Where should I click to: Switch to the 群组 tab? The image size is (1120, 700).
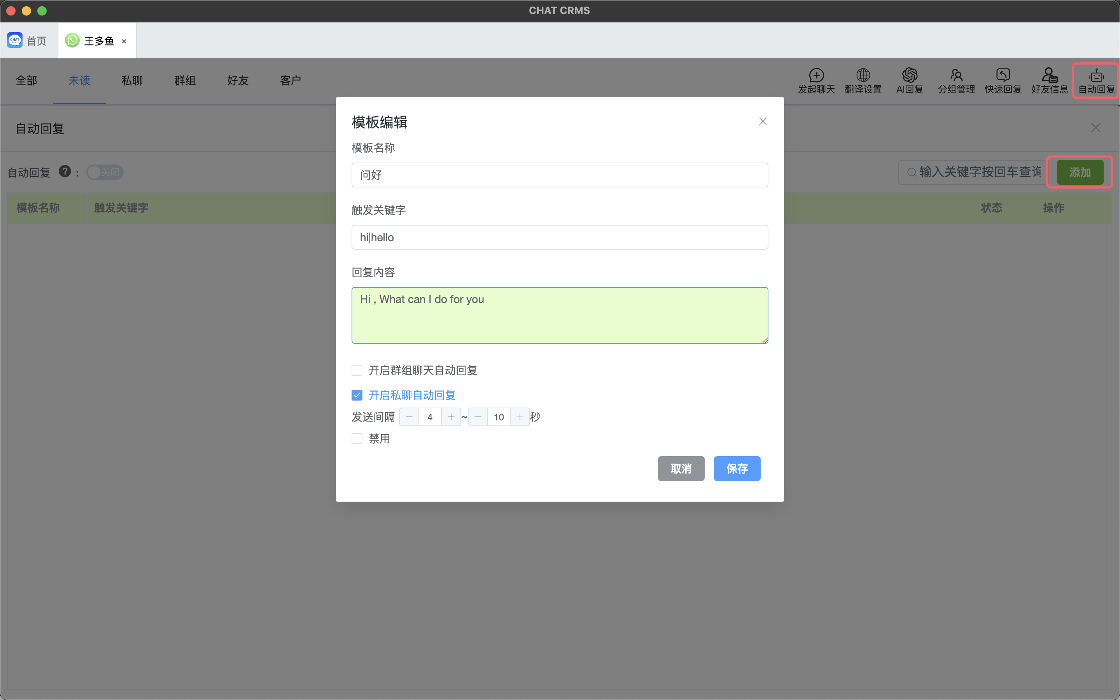185,80
